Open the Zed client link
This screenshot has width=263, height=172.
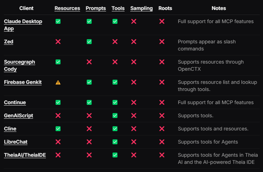9,42
